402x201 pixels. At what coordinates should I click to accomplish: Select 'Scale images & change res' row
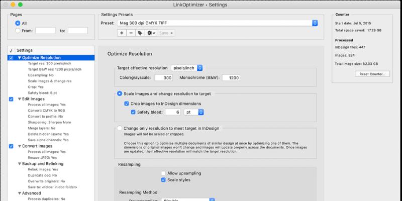tap(51, 81)
